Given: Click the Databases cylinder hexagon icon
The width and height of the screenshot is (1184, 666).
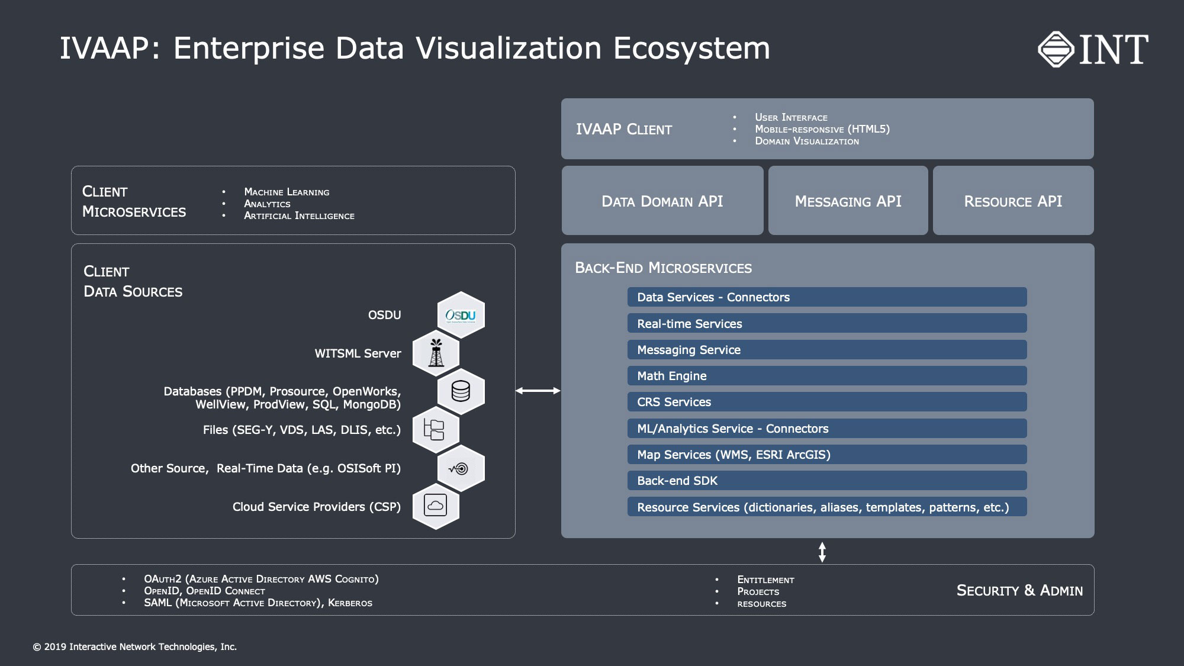Looking at the screenshot, I should click(461, 391).
